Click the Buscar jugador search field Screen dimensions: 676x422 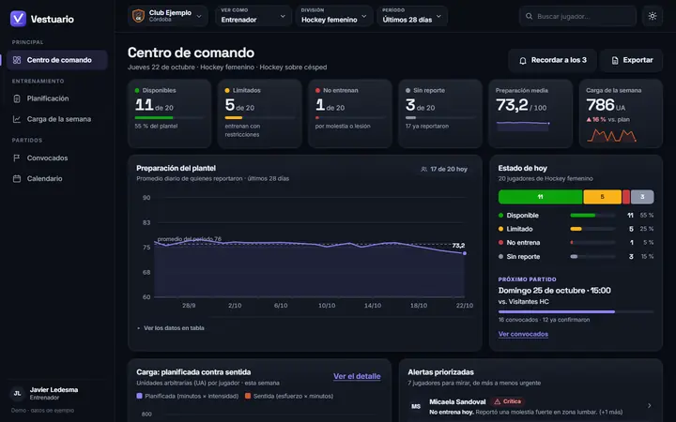pyautogui.click(x=577, y=16)
